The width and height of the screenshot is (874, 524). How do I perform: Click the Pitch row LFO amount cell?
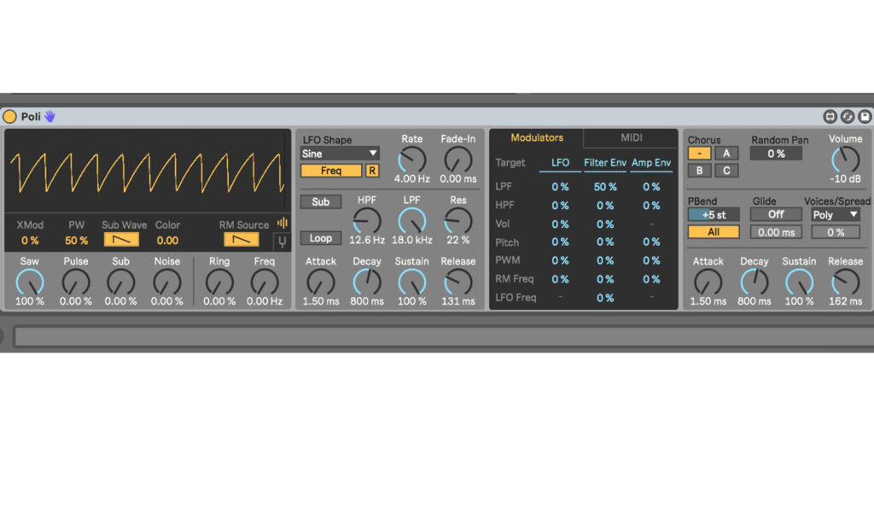click(x=560, y=242)
